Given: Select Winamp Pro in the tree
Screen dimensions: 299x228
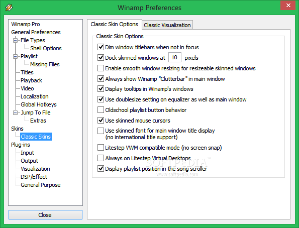Looking at the screenshot, I should 26,24.
